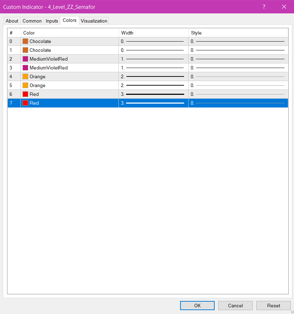Open width option for row 5
The image size is (294, 314).
tap(154, 85)
